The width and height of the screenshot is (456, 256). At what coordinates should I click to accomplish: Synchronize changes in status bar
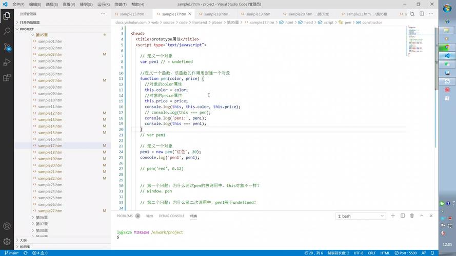pos(26,253)
